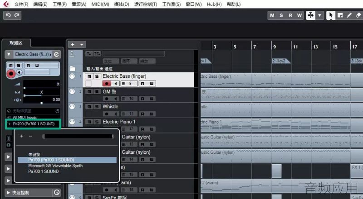Click the plus button in output popup
This screenshot has height=199, width=363.
[22, 136]
